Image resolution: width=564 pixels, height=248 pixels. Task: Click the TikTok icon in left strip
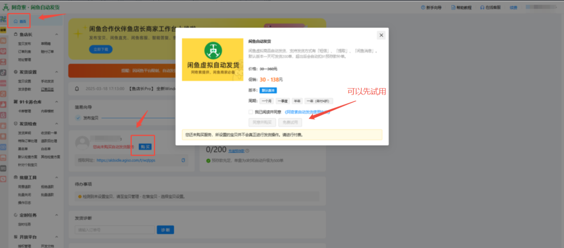pos(3,73)
